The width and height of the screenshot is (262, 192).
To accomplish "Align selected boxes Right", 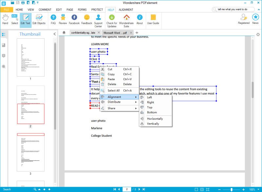I will 156,102.
